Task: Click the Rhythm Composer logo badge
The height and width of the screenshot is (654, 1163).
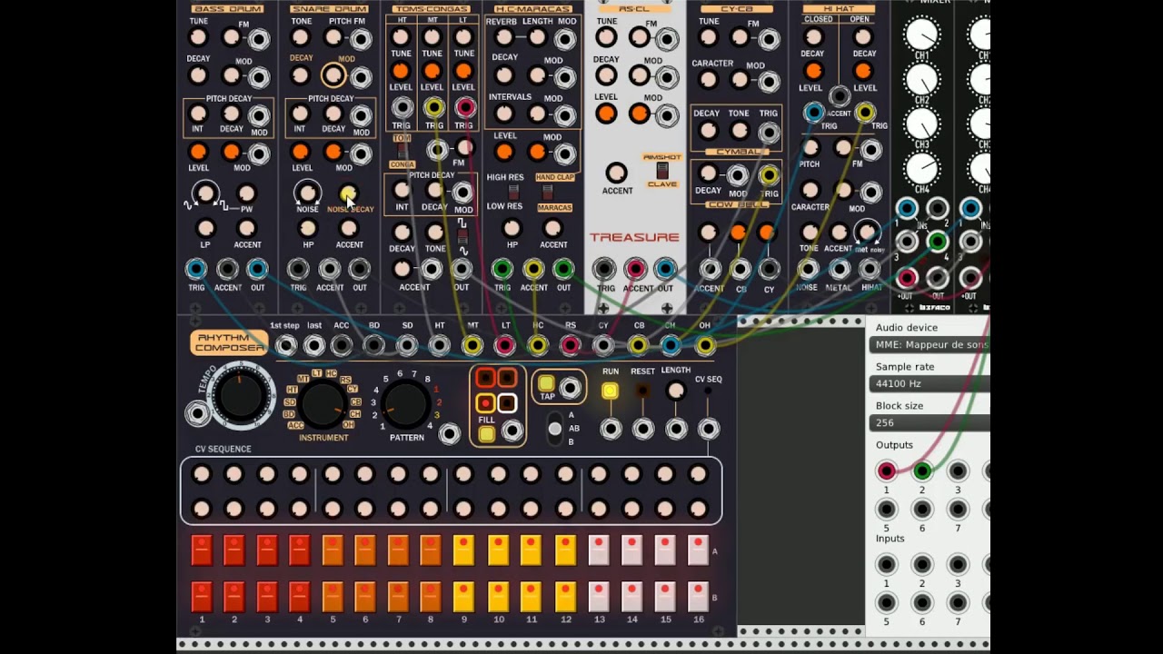Action: (x=227, y=342)
